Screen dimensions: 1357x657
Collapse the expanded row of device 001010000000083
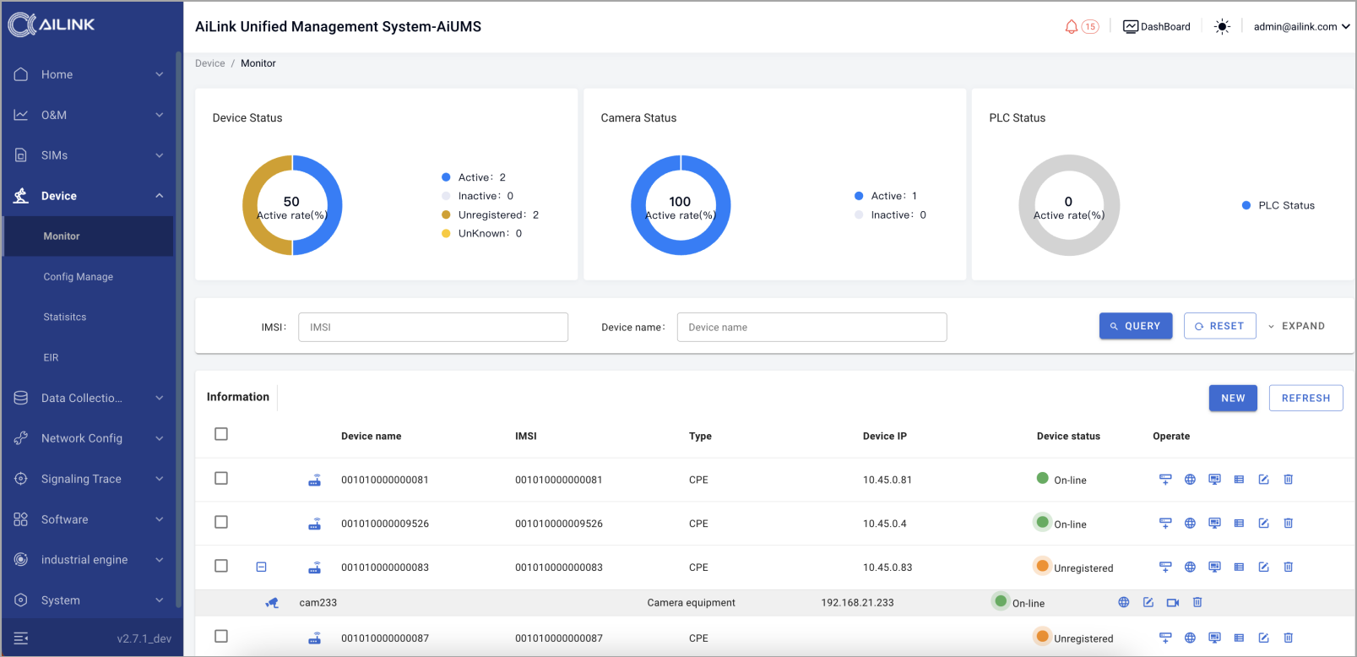(x=262, y=567)
